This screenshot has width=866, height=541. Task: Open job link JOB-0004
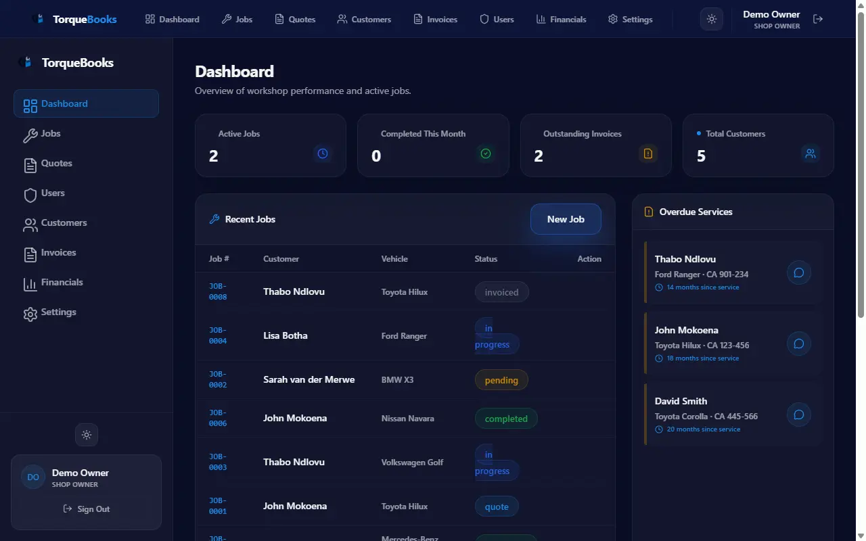coord(218,335)
